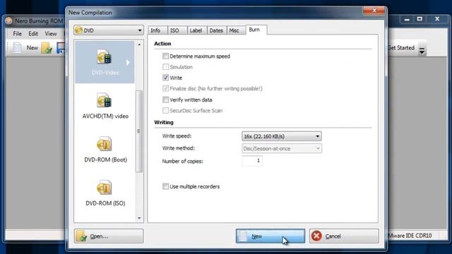Click the compilation list scrollbar thumb

click(x=139, y=131)
